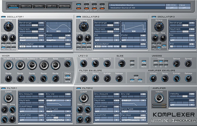Select Serial filter routing
The width and height of the screenshot is (197, 126).
click(x=68, y=80)
